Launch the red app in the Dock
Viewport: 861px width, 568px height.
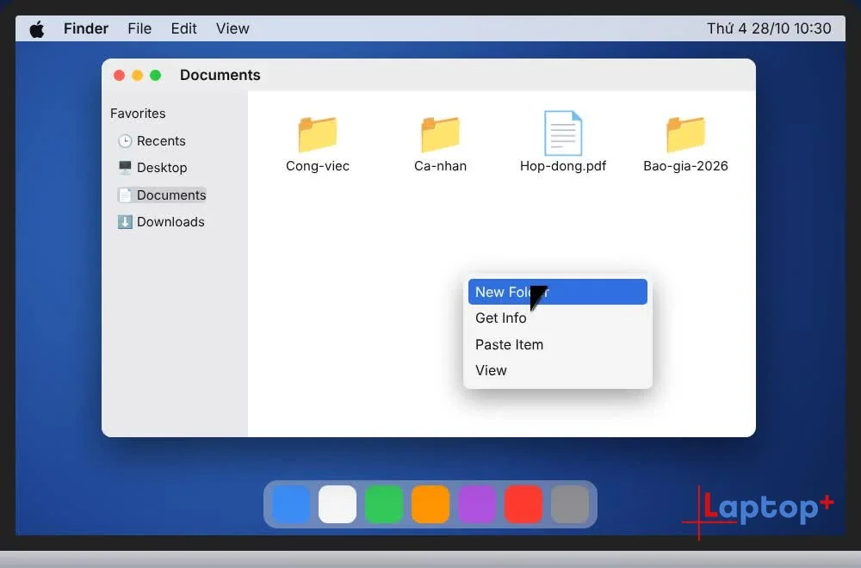coord(523,503)
